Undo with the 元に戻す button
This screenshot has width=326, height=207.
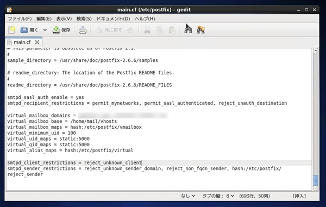pos(109,30)
